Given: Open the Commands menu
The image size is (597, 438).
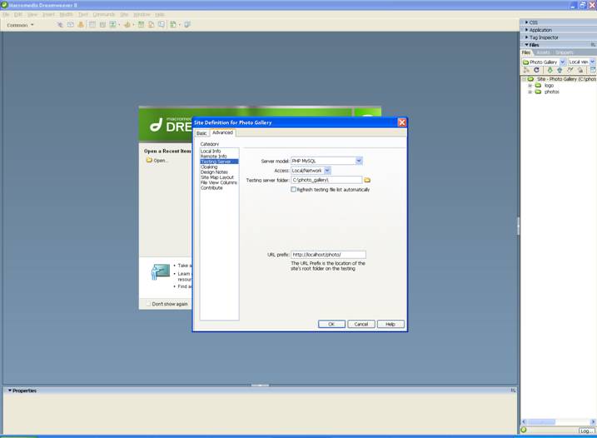Looking at the screenshot, I should coord(104,14).
